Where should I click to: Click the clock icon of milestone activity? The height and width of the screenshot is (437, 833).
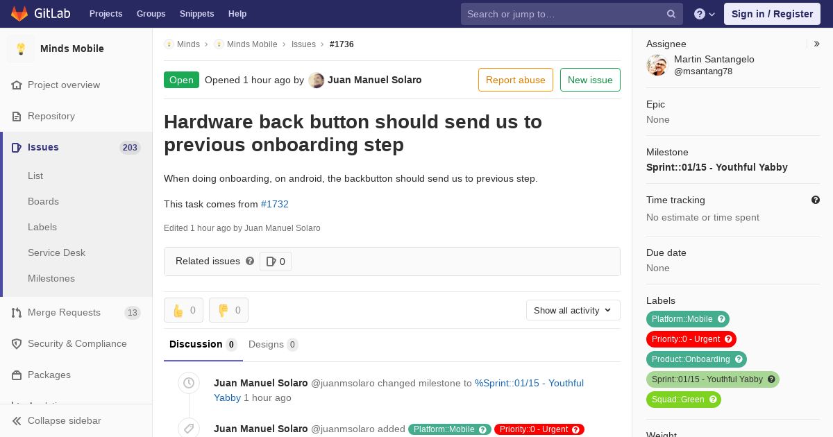[x=189, y=383]
